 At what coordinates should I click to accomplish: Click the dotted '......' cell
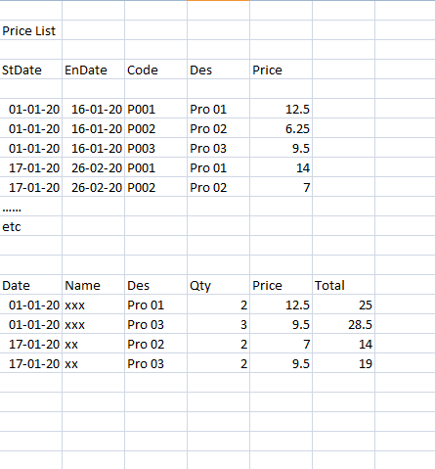pos(31,207)
